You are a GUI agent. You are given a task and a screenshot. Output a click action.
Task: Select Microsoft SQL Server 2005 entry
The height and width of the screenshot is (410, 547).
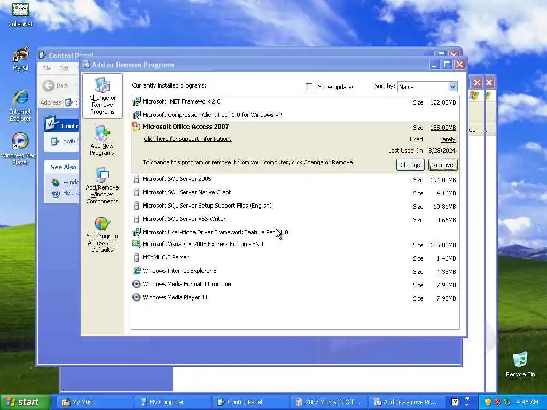[295, 179]
